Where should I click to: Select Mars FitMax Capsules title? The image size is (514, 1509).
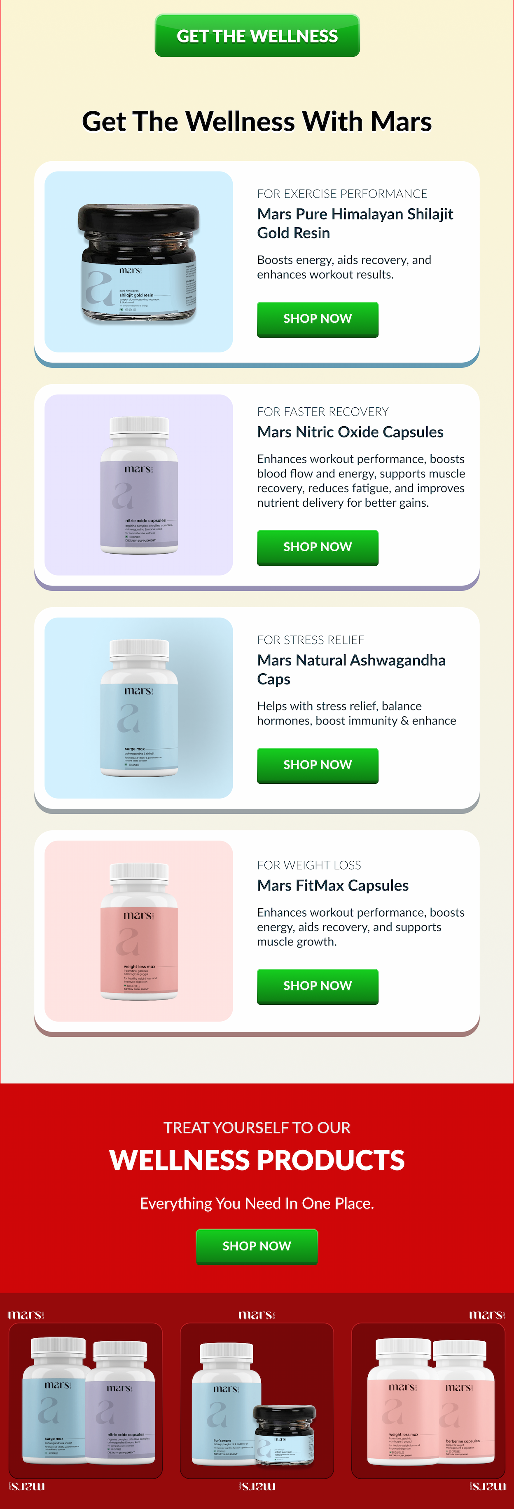tap(332, 885)
